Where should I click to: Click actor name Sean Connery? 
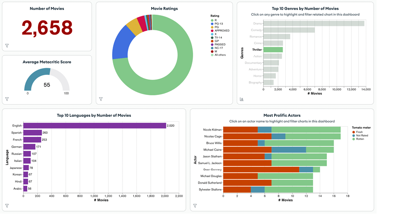coord(212,170)
